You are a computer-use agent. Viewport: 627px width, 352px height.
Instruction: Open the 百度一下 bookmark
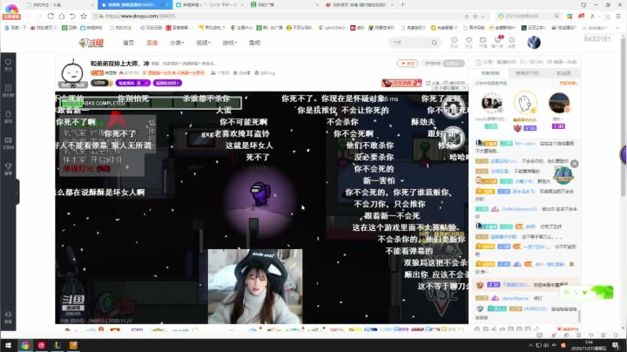click(x=16, y=28)
